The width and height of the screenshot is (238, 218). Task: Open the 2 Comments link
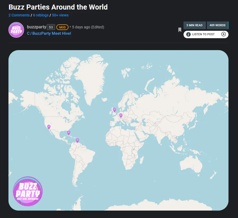19,15
